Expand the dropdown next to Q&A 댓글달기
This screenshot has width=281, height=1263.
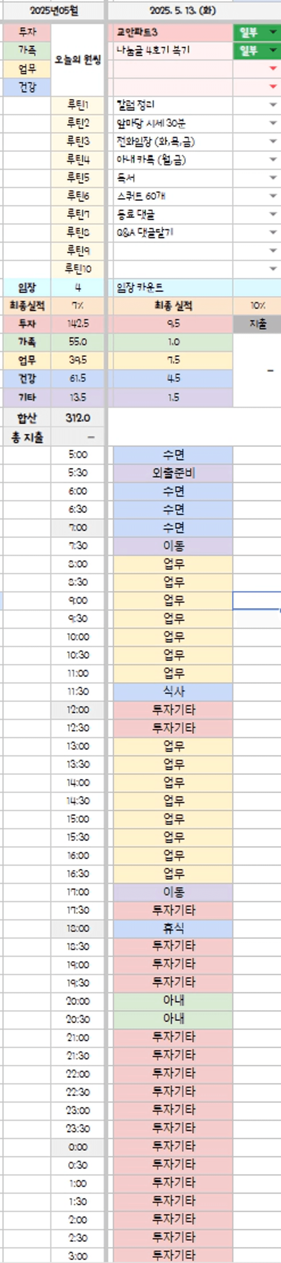pos(273,232)
